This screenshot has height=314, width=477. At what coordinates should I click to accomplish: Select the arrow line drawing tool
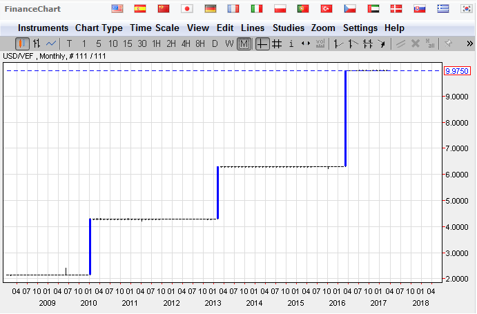pos(382,44)
